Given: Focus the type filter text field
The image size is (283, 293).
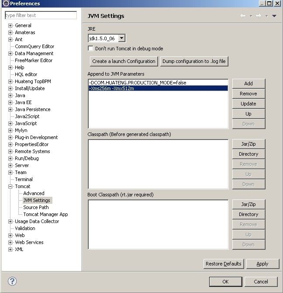Looking at the screenshot, I should tap(41, 15).
